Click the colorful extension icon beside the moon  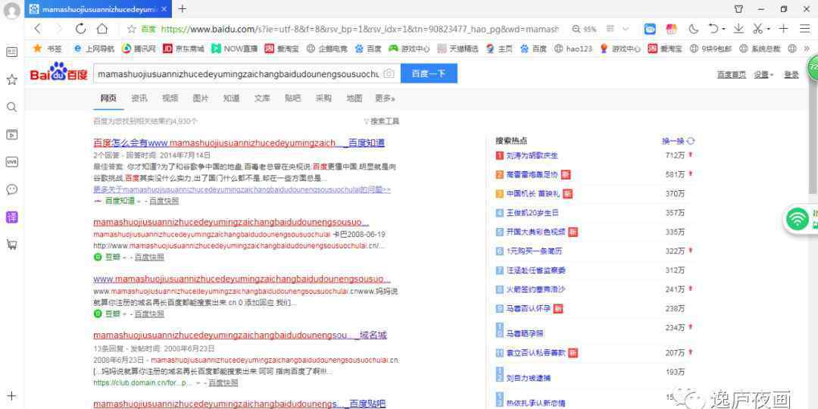(671, 30)
